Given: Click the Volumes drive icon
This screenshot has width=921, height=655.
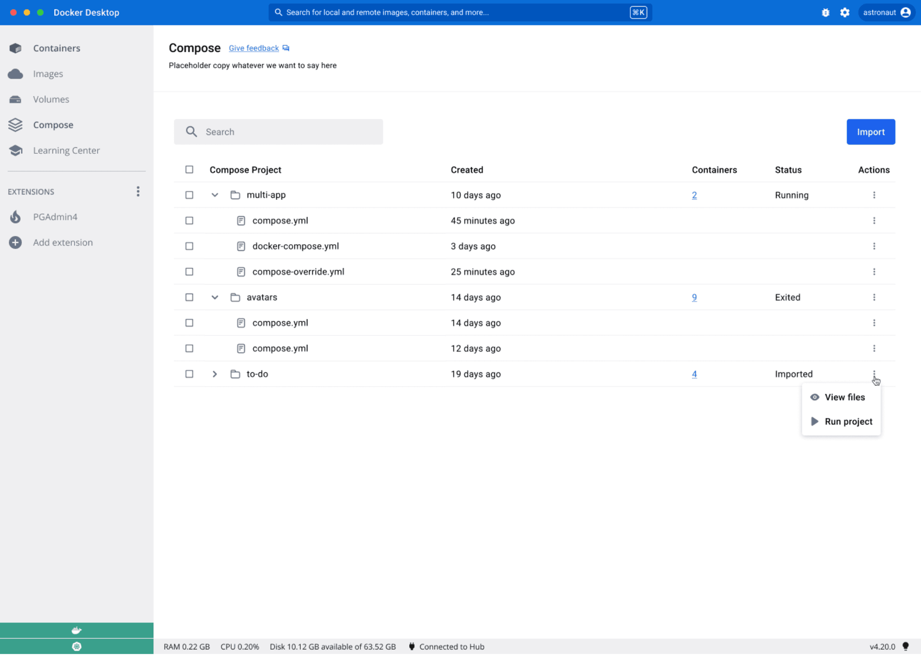Looking at the screenshot, I should coord(15,100).
